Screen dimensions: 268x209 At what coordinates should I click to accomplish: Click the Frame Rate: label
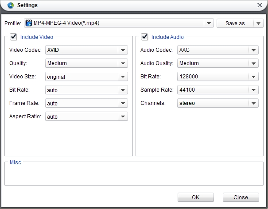click(x=24, y=103)
